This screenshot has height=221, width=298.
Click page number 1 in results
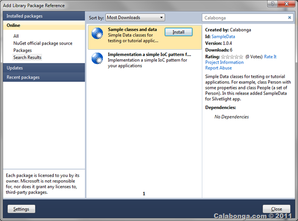click(x=144, y=193)
